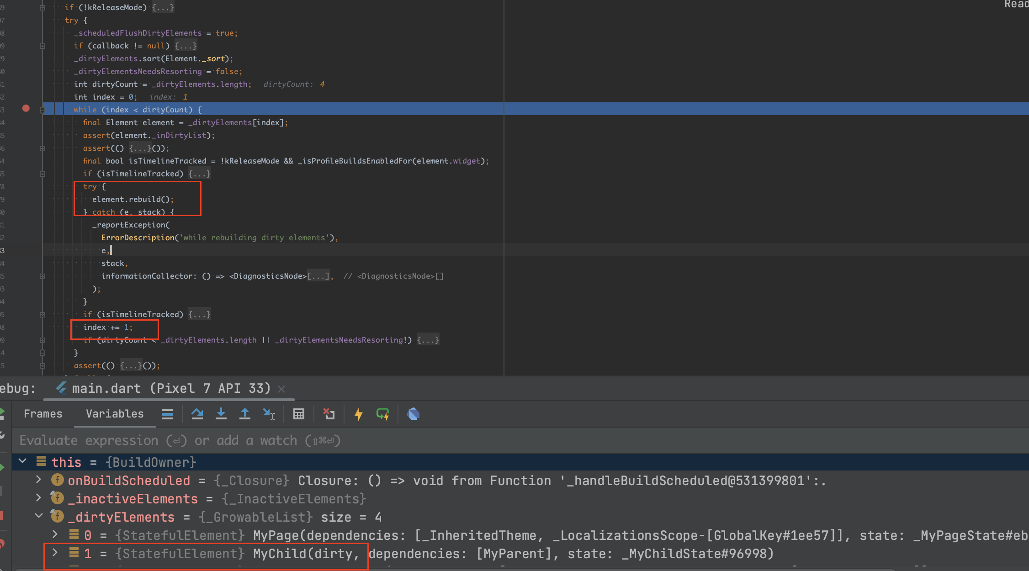This screenshot has width=1029, height=571.
Task: Expand 'if (dirtyCount < _dirtyElements.length' fold marker
Action: [42, 340]
